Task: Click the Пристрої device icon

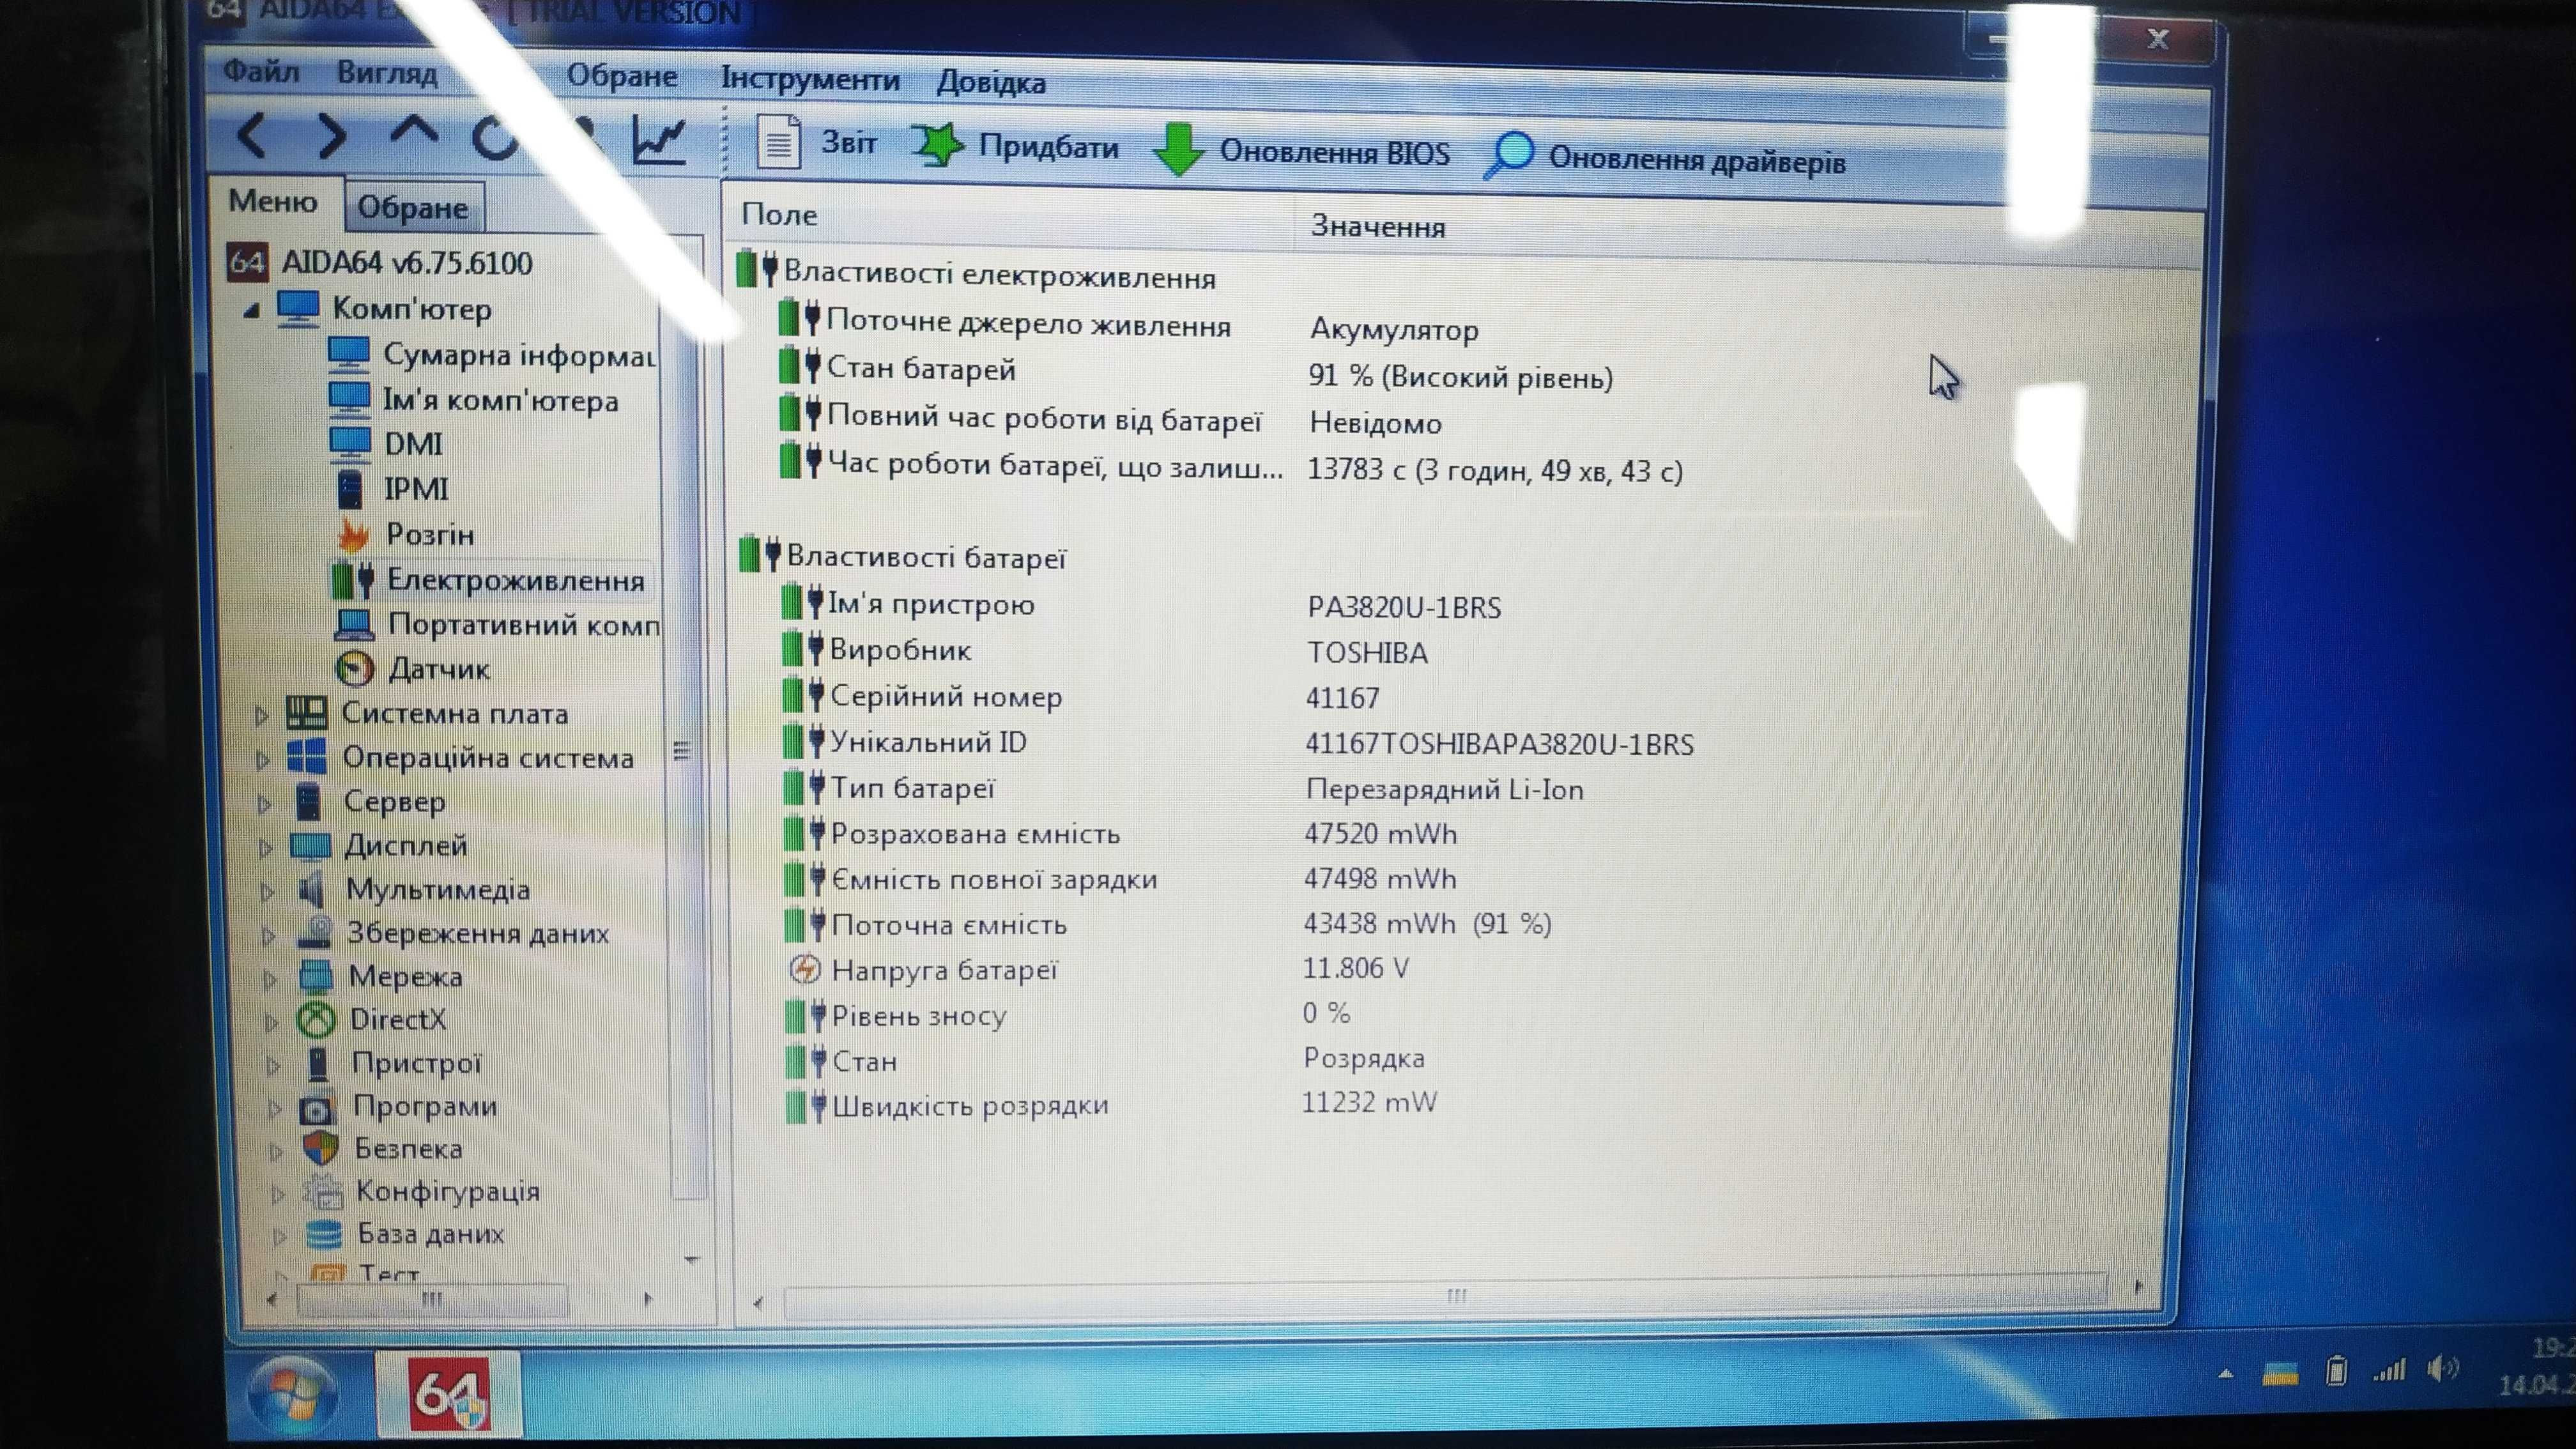Action: [x=318, y=1063]
